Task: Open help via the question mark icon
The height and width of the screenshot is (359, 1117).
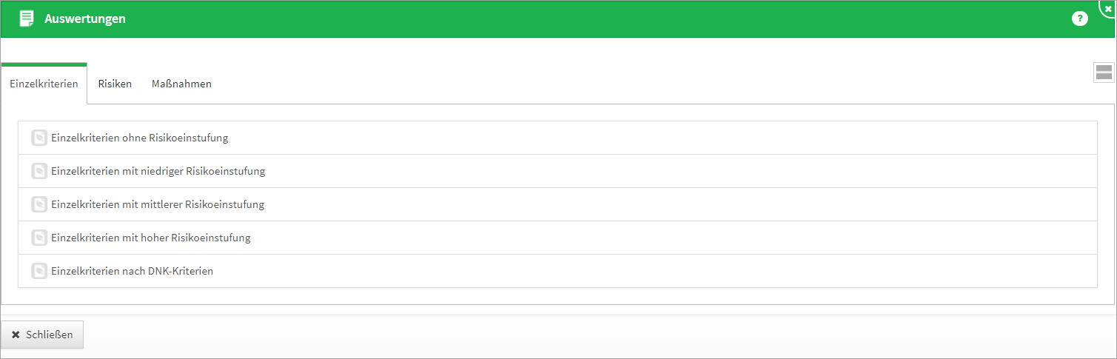Action: (1080, 19)
